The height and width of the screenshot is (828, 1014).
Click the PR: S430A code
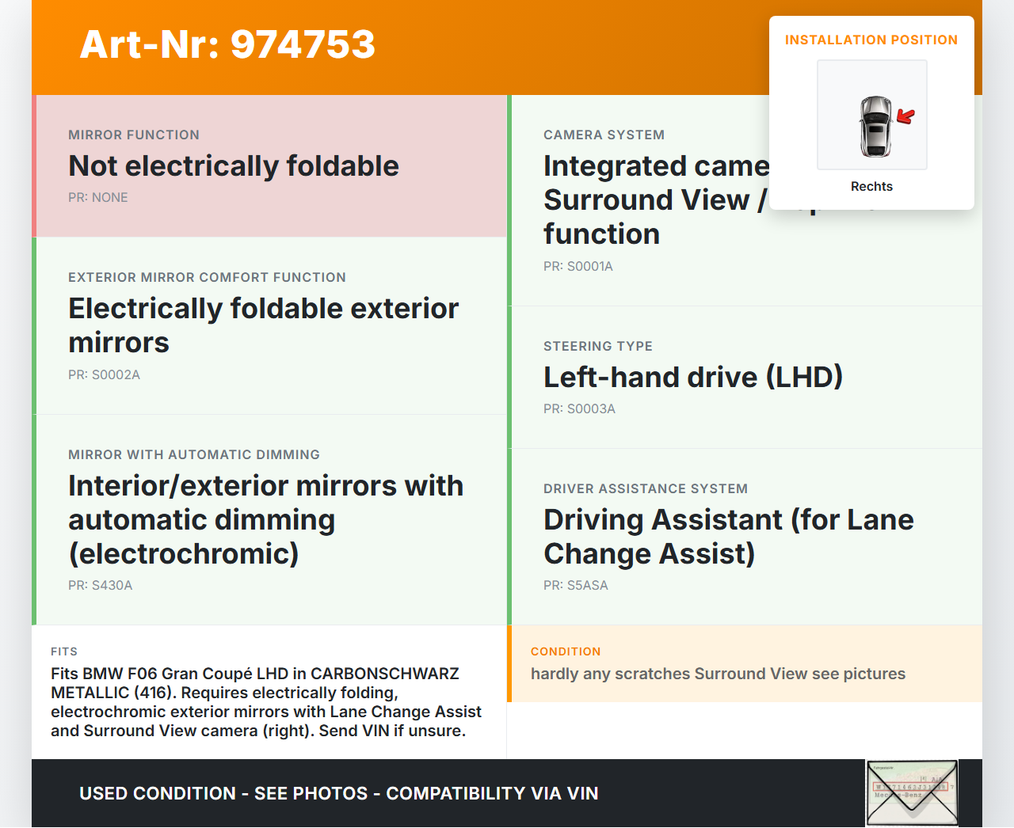pyautogui.click(x=100, y=586)
